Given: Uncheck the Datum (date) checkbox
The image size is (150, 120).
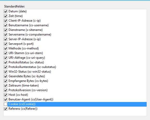Looking at the screenshot, I should coord(5,11).
